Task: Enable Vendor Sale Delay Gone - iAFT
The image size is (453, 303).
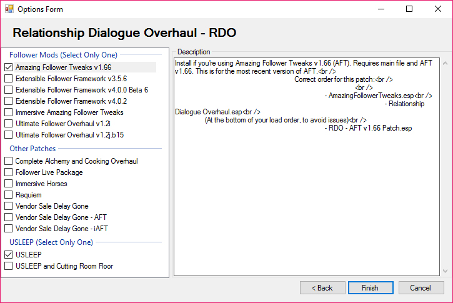Action: point(9,229)
